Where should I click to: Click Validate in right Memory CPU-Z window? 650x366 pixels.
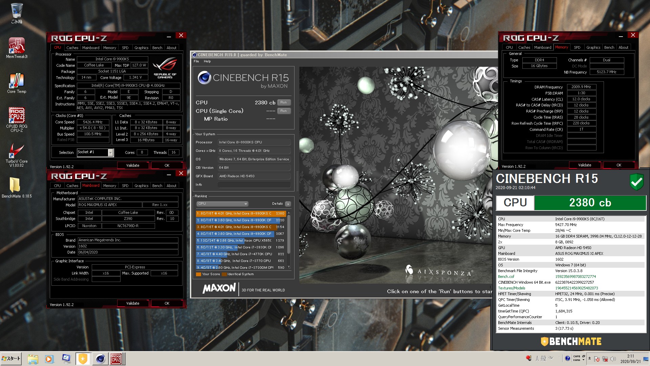(585, 165)
